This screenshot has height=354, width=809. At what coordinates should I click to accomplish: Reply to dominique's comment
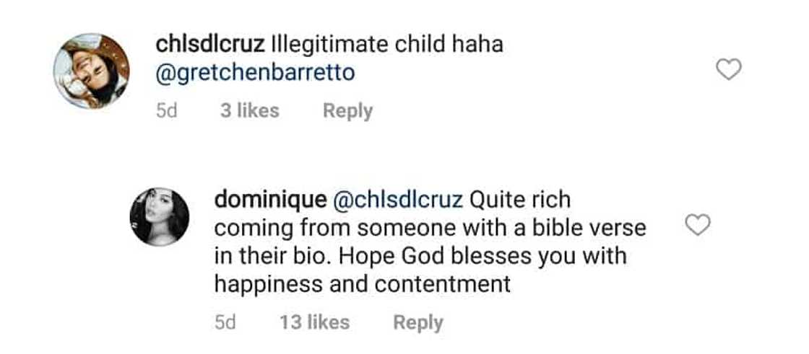418,322
